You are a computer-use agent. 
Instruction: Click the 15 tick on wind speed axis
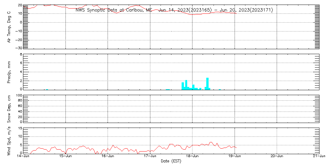(20, 128)
